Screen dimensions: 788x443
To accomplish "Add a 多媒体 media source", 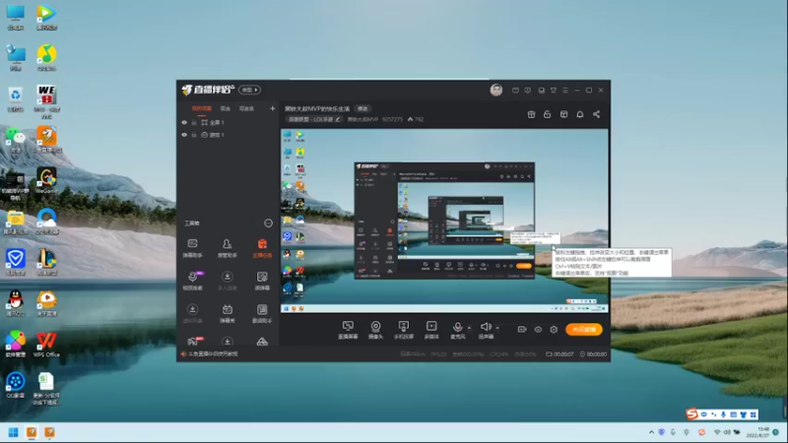I will coord(431,330).
